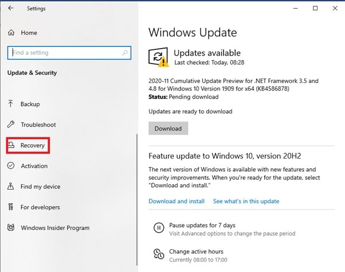Click Visit Advanced options hint text
The height and width of the screenshot is (272, 345).
pos(232,234)
